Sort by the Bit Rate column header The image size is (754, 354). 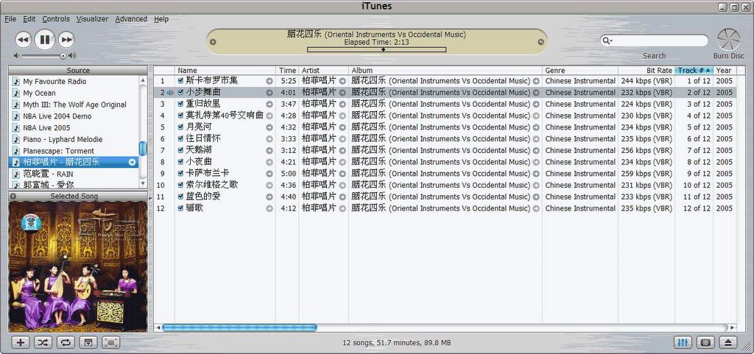point(646,70)
